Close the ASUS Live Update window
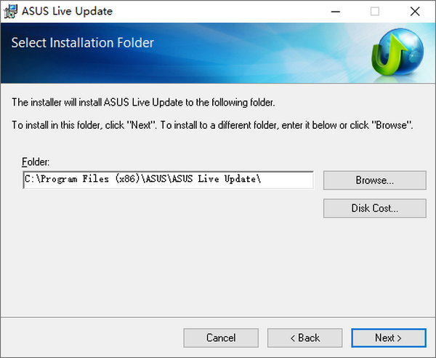Screen dimensions: 436x358 [x=415, y=12]
